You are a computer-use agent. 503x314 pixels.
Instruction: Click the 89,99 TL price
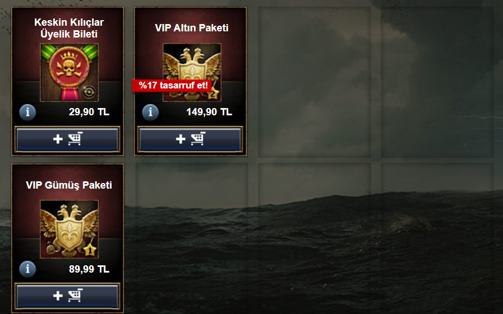click(x=89, y=269)
